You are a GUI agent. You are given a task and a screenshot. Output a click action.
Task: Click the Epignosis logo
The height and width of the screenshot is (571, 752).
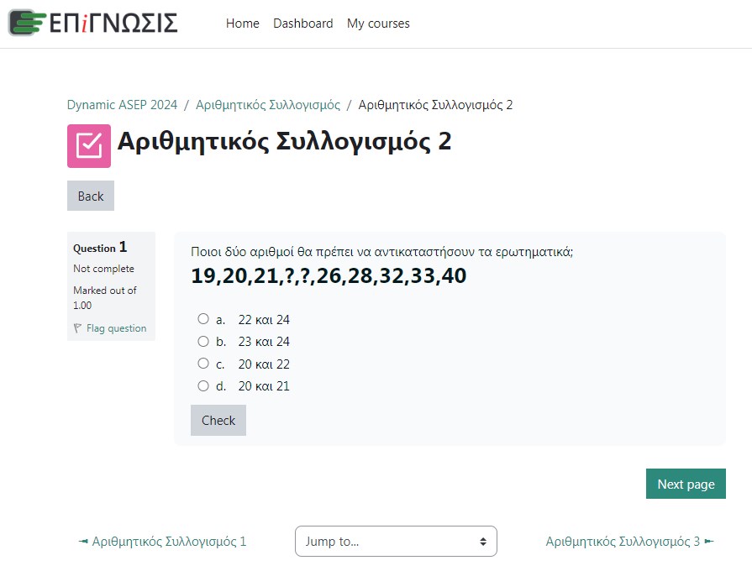pyautogui.click(x=93, y=23)
